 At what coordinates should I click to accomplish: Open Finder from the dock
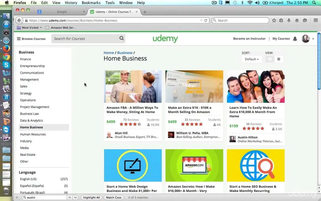click(x=6, y=16)
